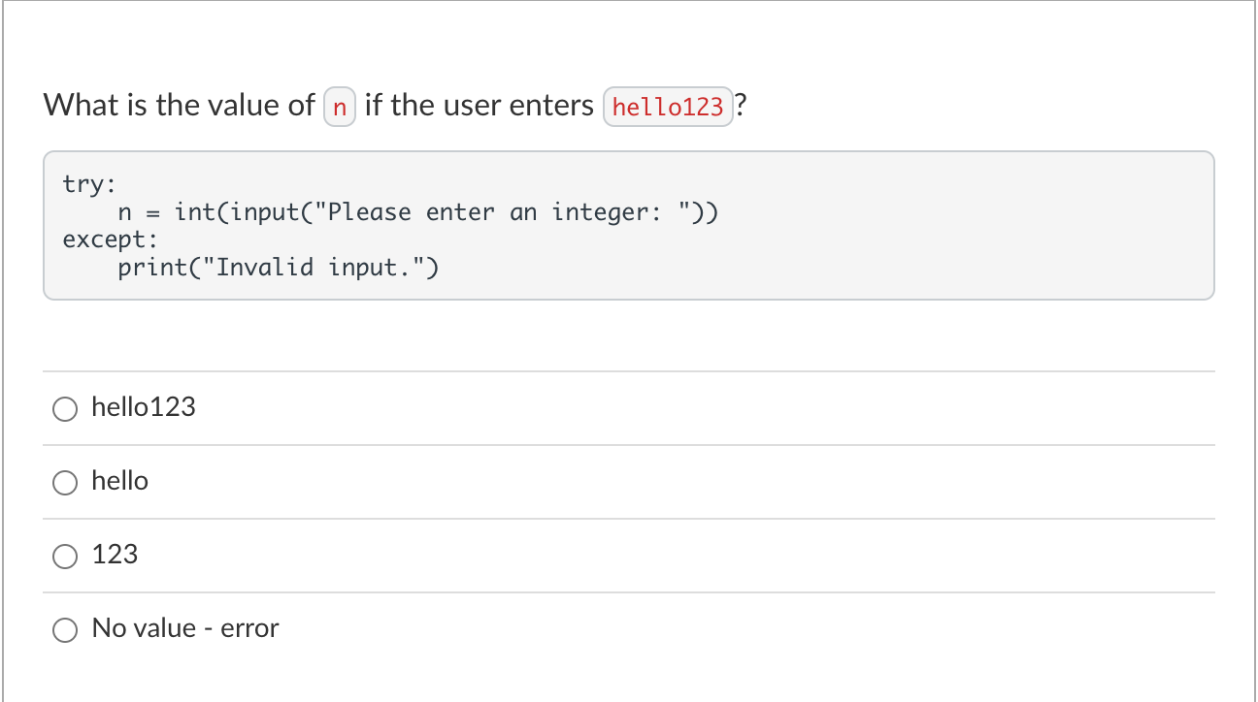Screen dimensions: 1258x702
Task: Select the radio button for hello
Action: point(64,482)
